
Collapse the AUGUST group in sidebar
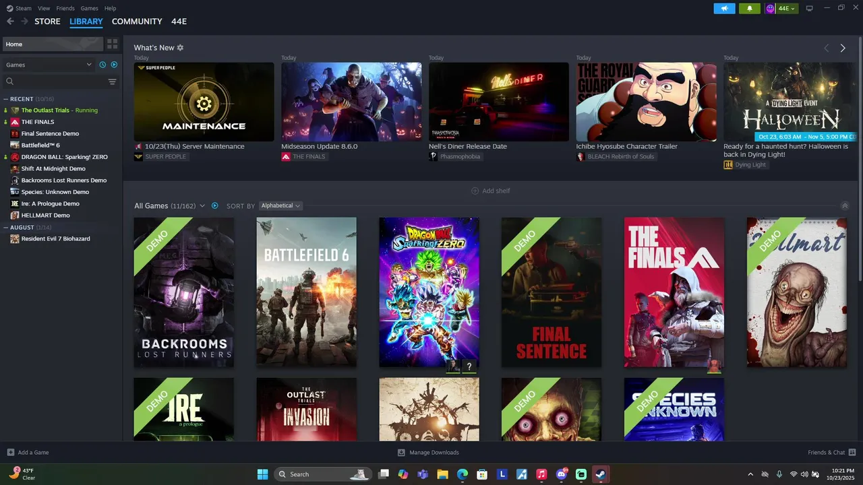pos(6,227)
